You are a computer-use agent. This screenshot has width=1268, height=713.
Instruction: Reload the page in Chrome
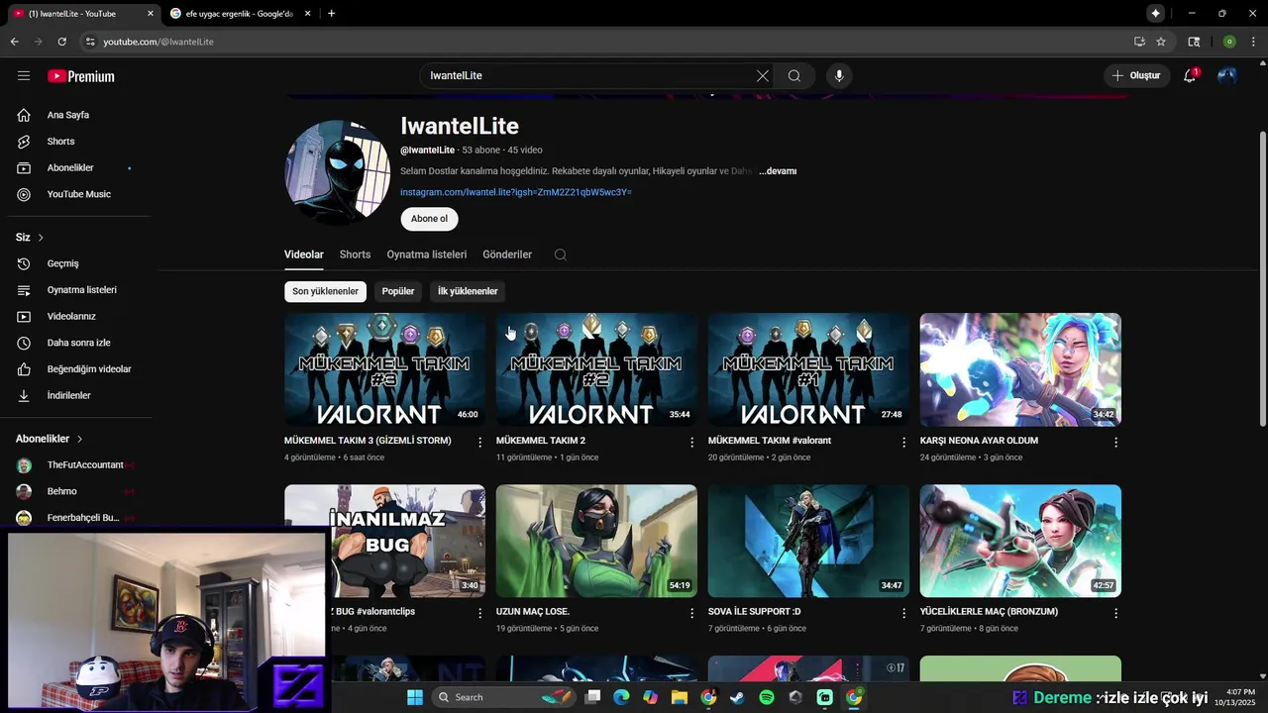[x=61, y=42]
